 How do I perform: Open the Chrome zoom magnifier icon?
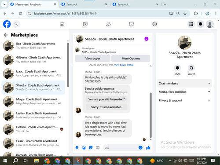(178, 14)
